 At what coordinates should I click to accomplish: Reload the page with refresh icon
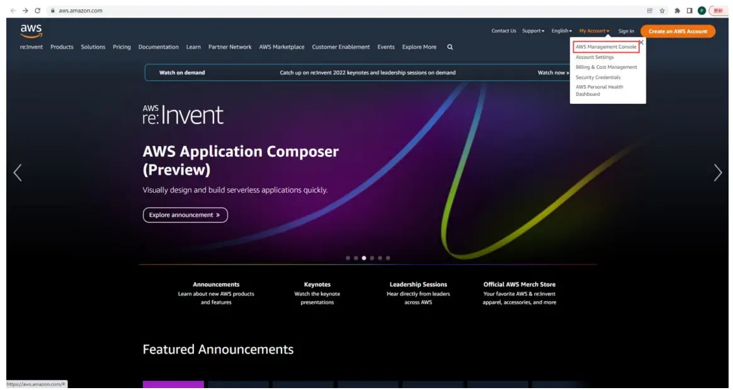pyautogui.click(x=37, y=10)
